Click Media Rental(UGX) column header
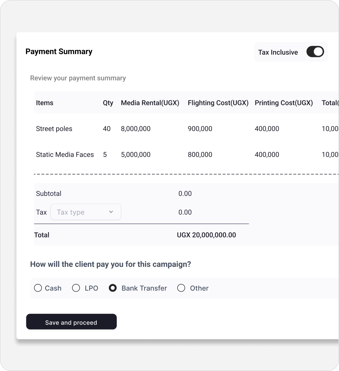 point(150,103)
